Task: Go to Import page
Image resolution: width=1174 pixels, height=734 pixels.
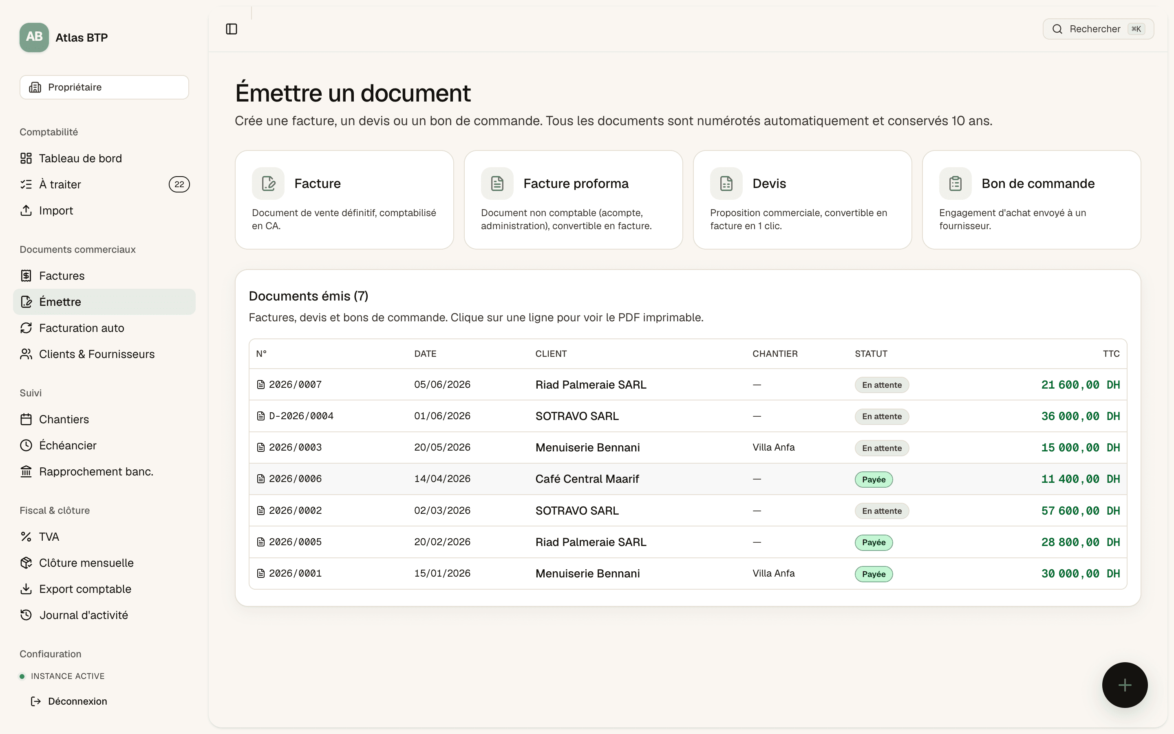Action: pos(104,211)
